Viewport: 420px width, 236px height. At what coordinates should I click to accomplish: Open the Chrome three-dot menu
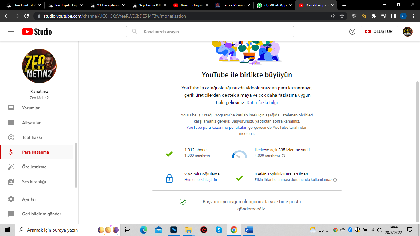coord(413,16)
